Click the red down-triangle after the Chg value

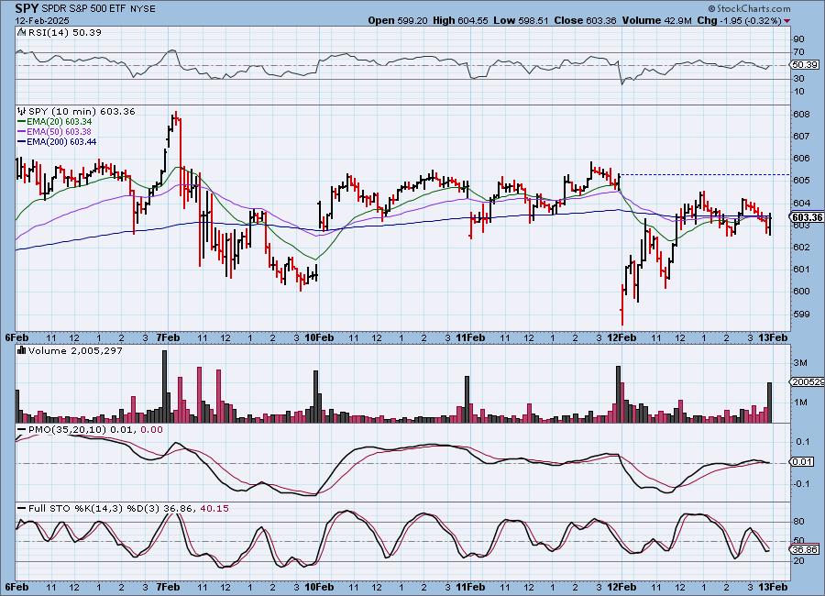point(786,21)
